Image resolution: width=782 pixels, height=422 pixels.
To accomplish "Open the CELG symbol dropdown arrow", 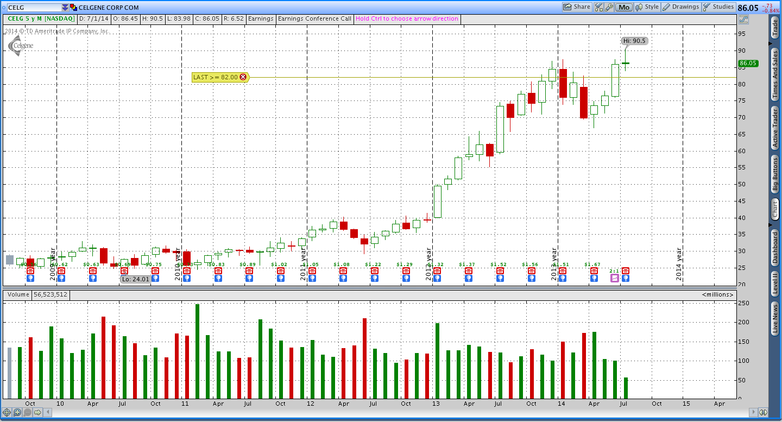I will coord(65,8).
